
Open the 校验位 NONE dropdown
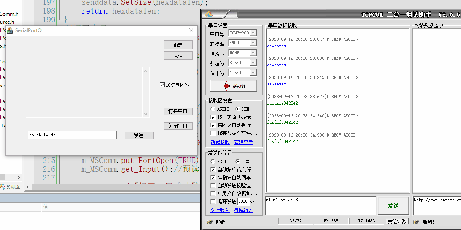click(253, 53)
